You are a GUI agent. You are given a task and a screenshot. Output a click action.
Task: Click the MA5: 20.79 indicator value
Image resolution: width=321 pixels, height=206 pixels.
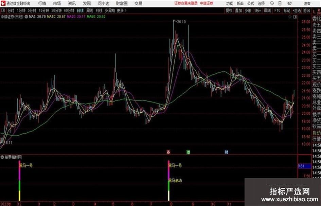tap(37, 17)
